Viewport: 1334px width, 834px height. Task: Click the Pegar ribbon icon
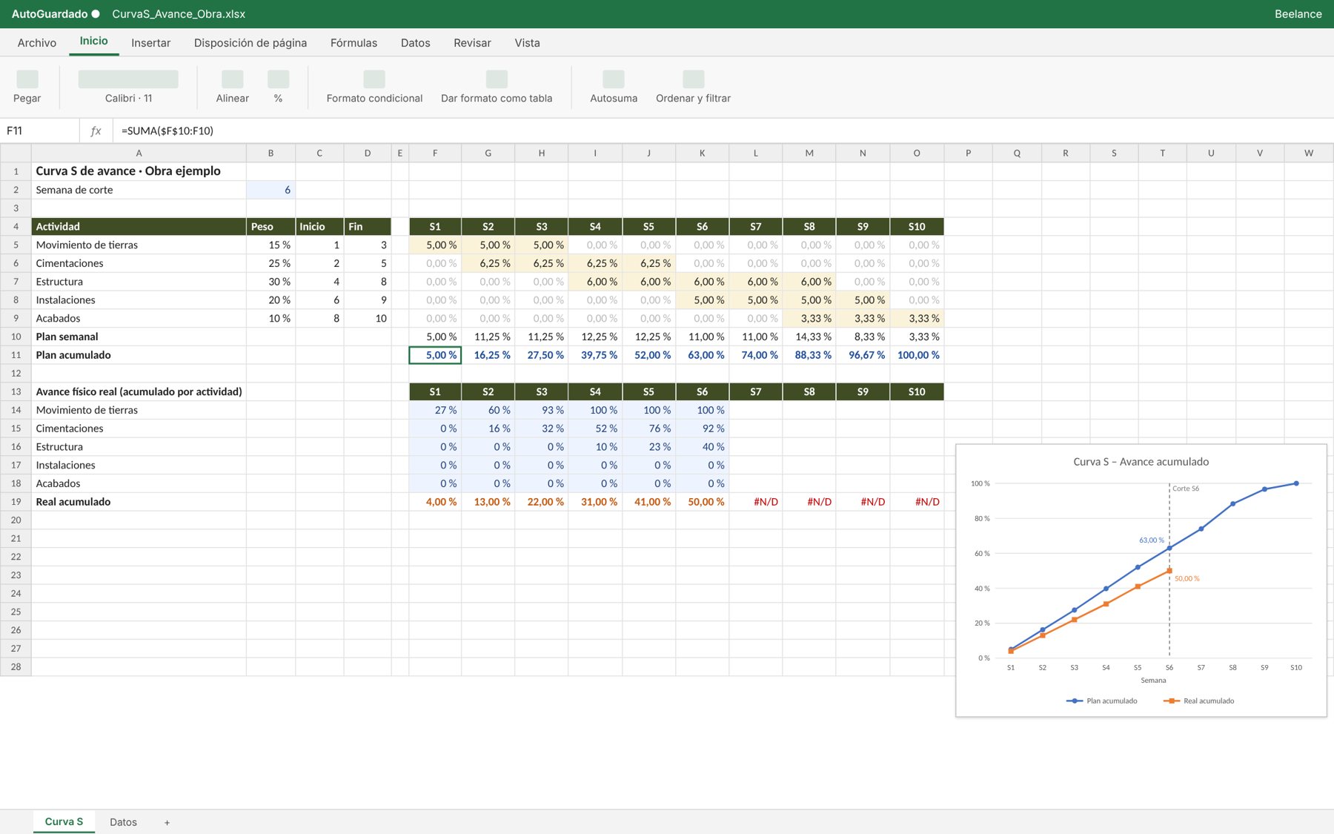27,79
